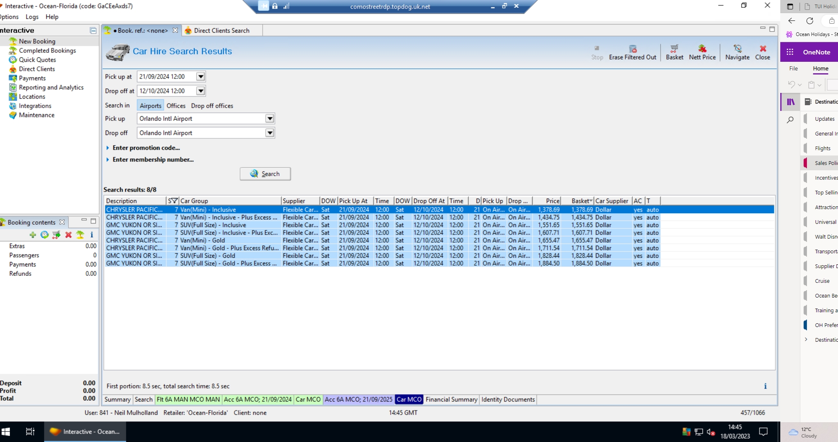
Task: Select Drop off offices option
Action: pos(212,106)
